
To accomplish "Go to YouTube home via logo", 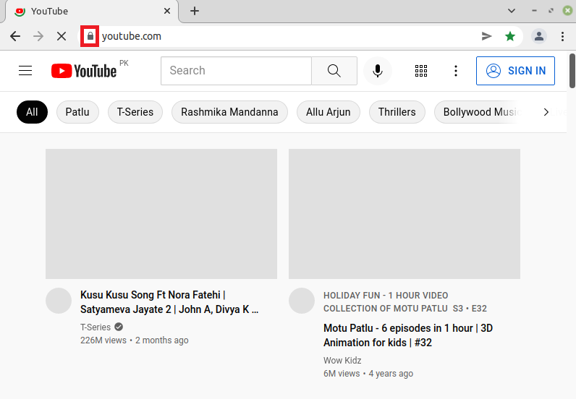I will 84,71.
